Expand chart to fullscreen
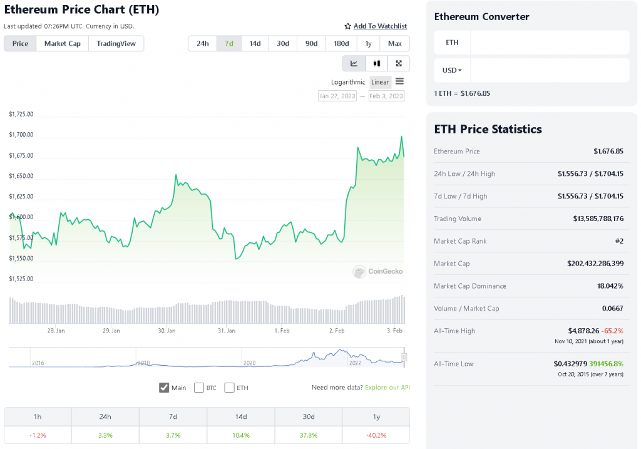The image size is (641, 449). pos(399,63)
